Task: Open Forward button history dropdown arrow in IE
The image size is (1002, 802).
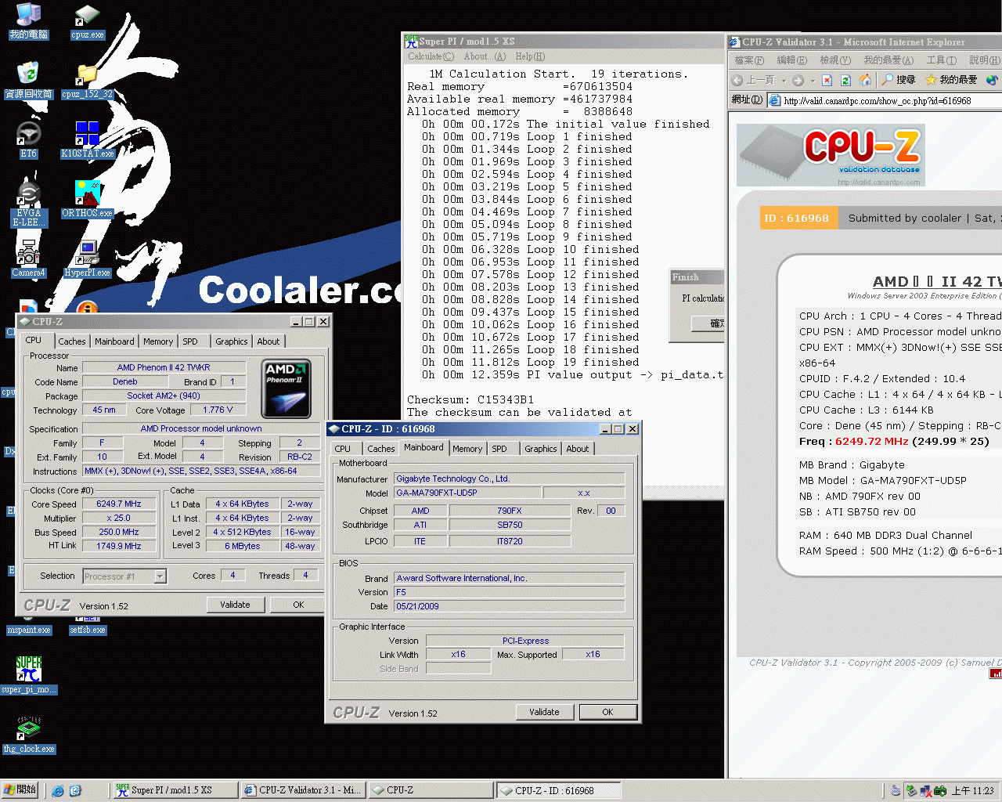Action: [813, 80]
